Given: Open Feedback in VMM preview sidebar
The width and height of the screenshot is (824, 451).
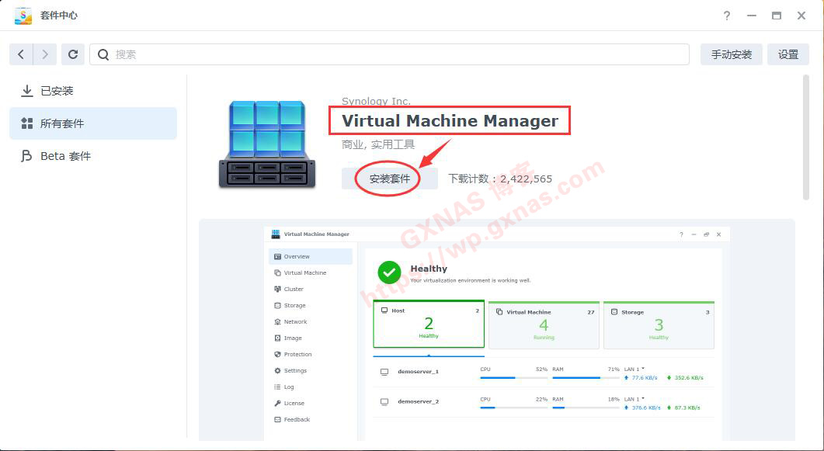Looking at the screenshot, I should 299,419.
